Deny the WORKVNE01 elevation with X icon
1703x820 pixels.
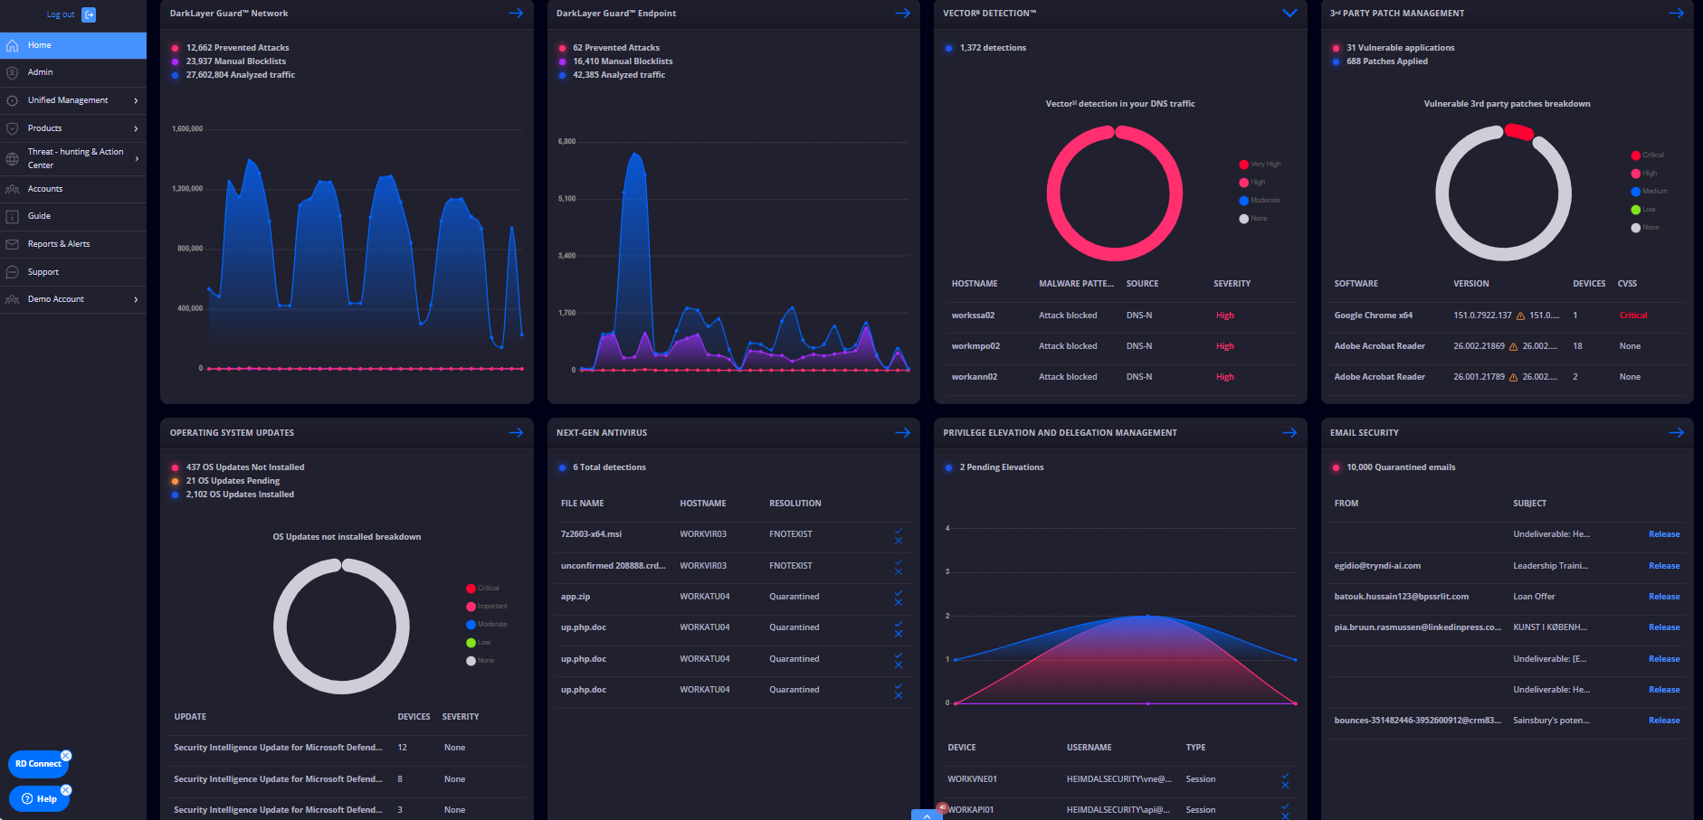click(1285, 785)
